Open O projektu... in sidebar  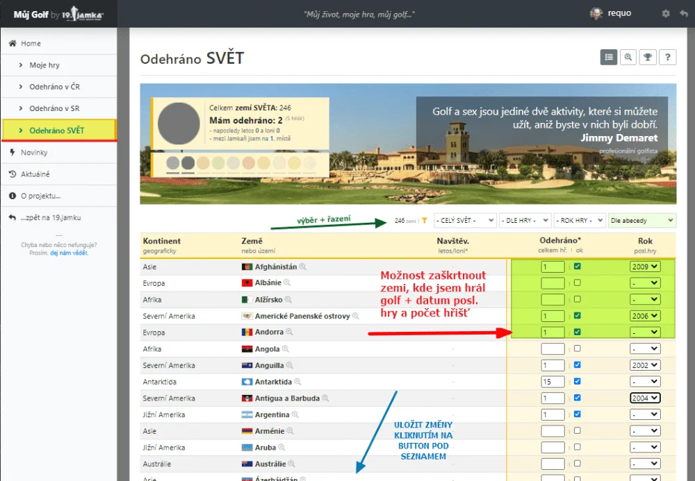click(59, 196)
